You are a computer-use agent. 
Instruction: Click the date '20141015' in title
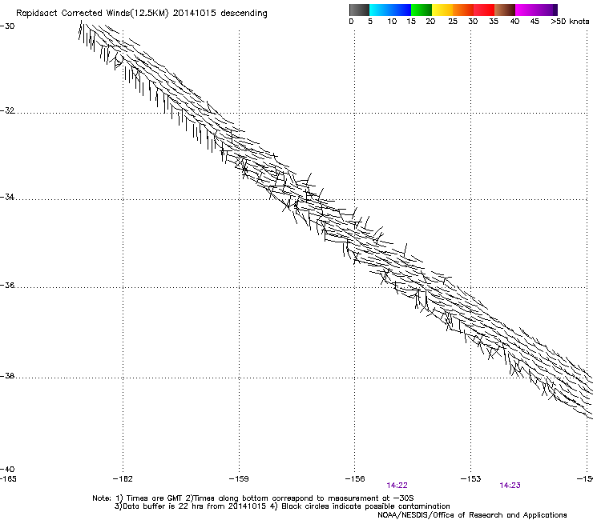click(x=195, y=14)
